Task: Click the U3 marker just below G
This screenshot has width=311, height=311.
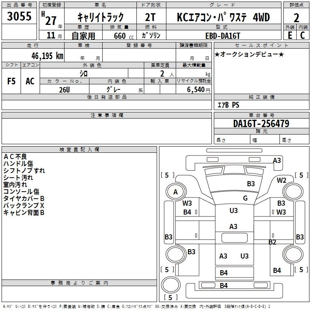Action: 233,211
